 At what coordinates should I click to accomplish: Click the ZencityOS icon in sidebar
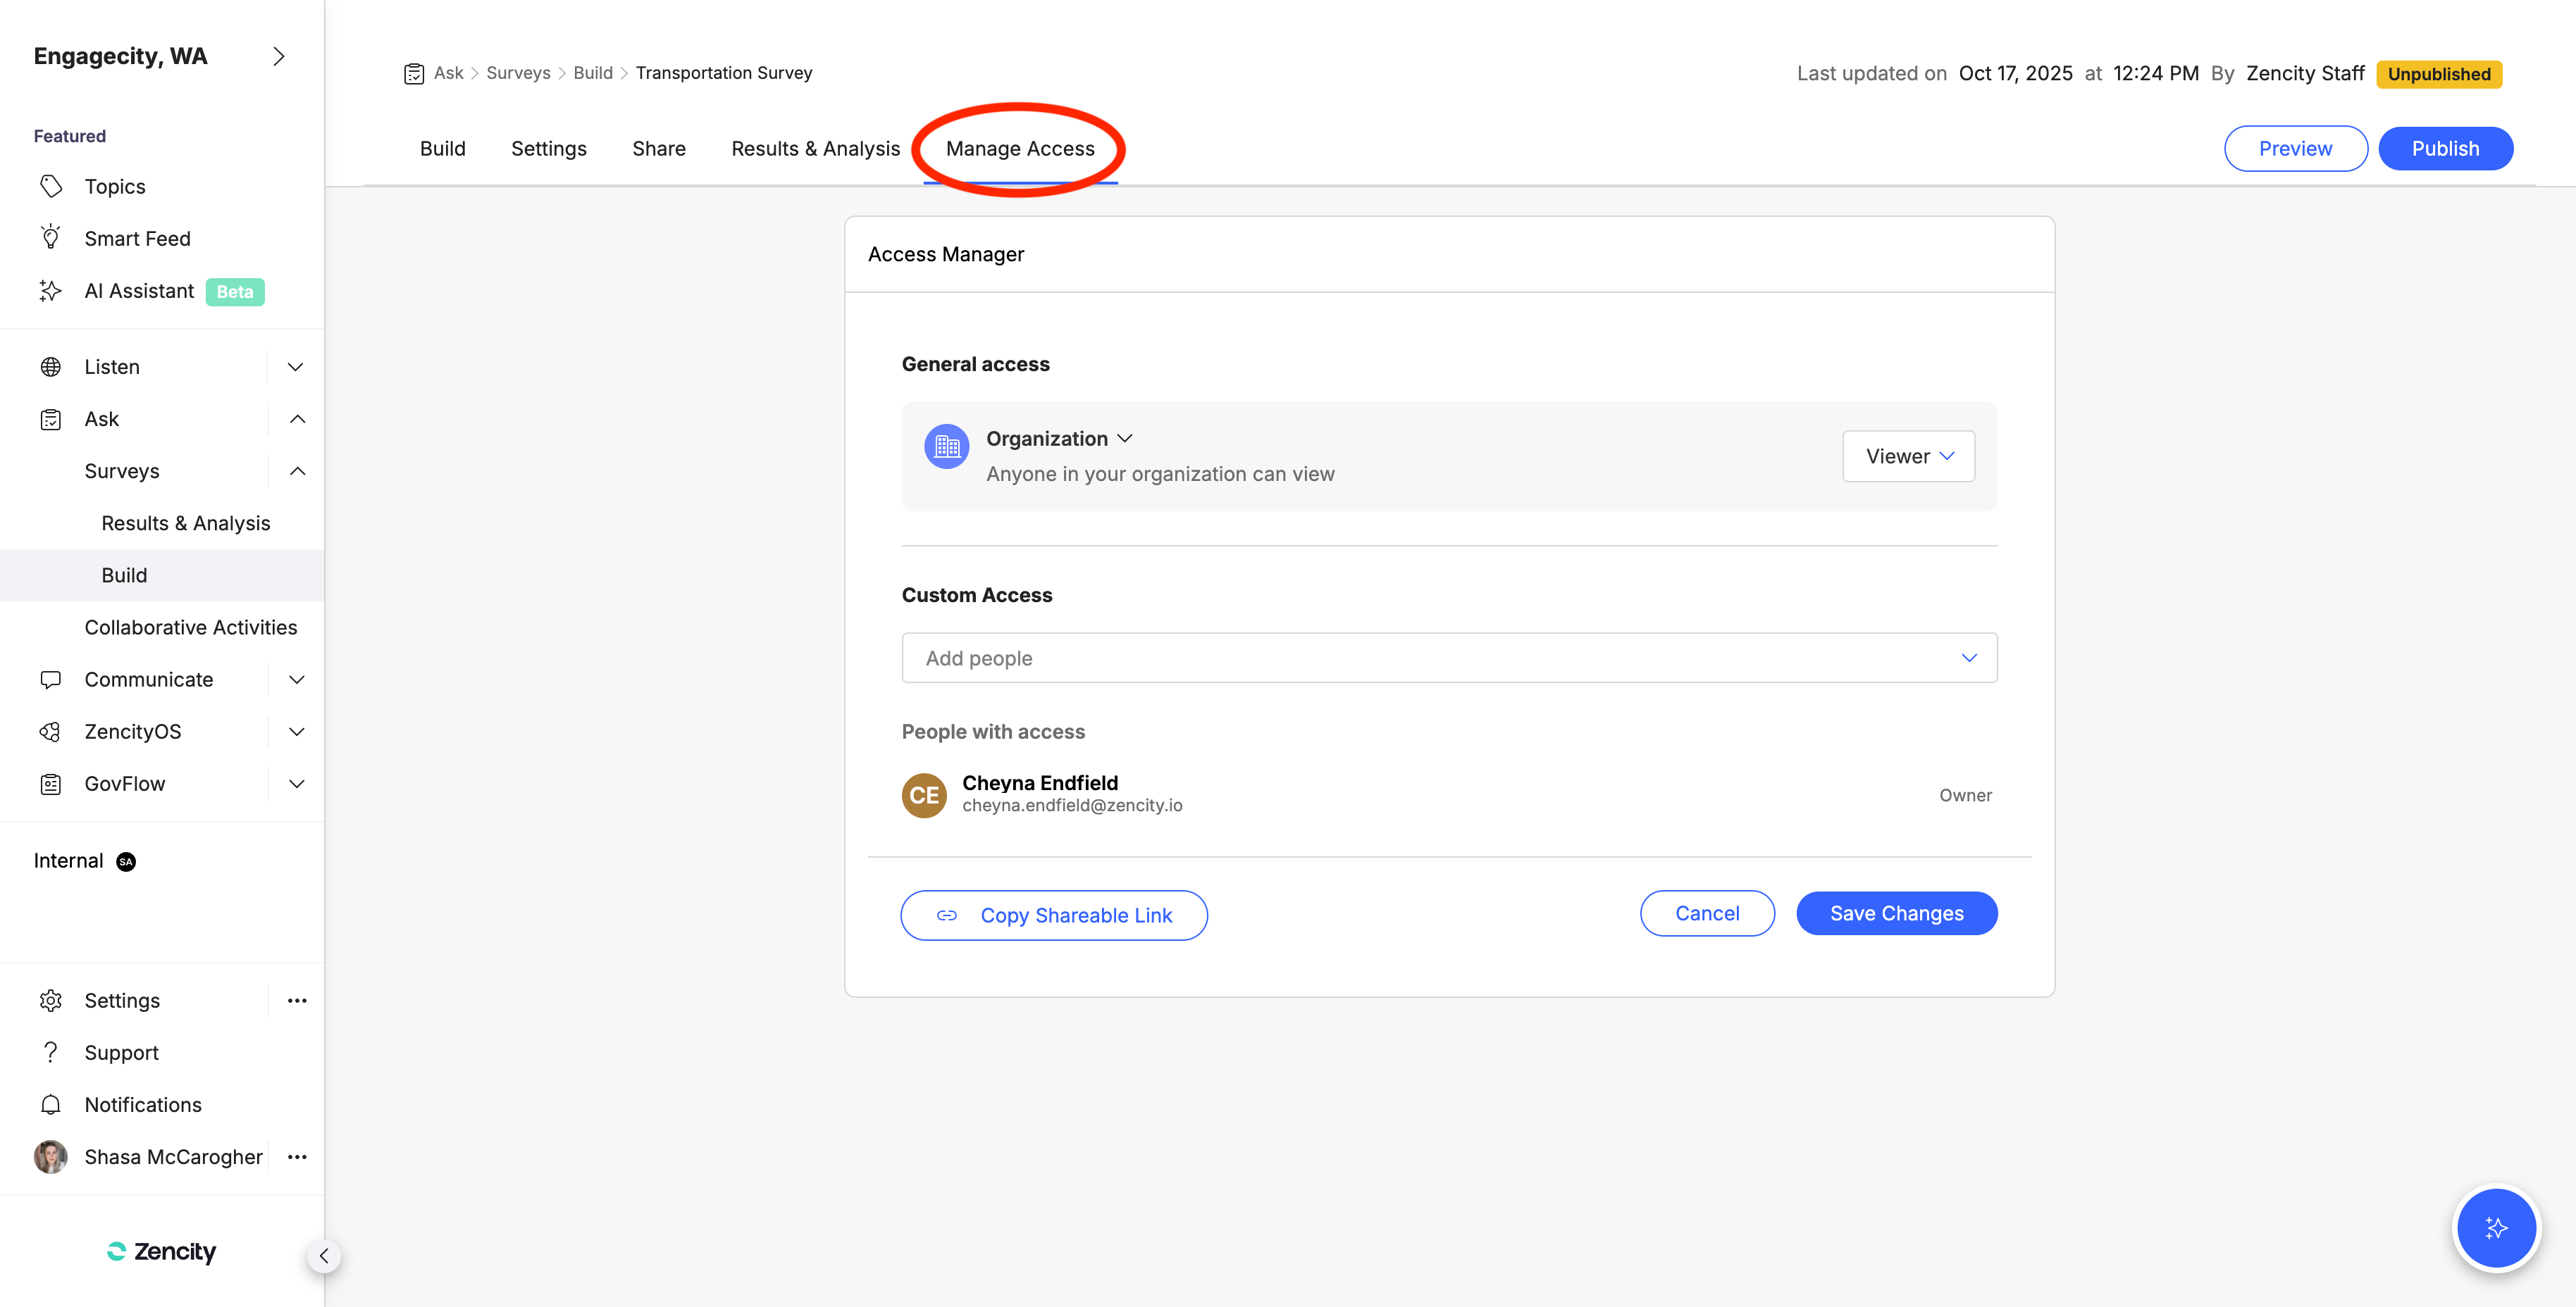tap(51, 732)
